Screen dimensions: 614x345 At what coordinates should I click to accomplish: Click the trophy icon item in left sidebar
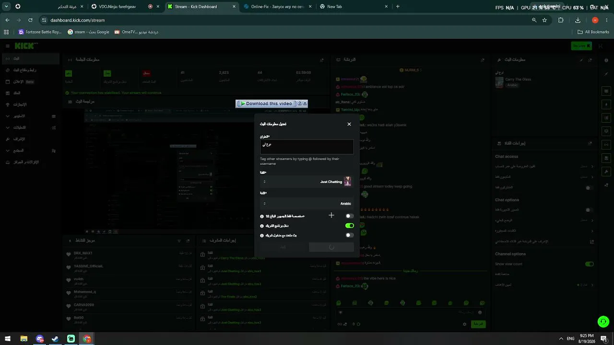30,104
